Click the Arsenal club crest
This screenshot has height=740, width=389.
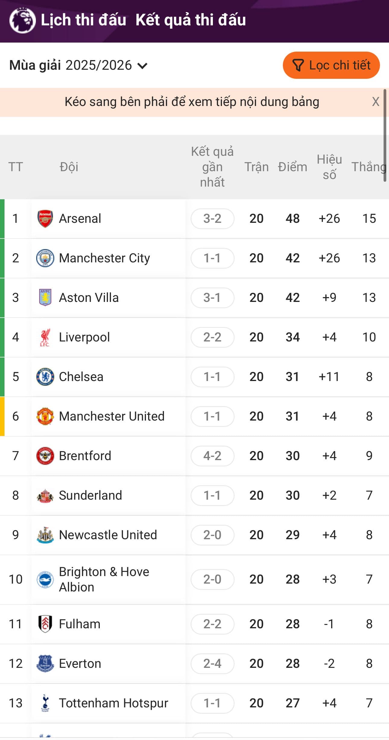coord(45,219)
